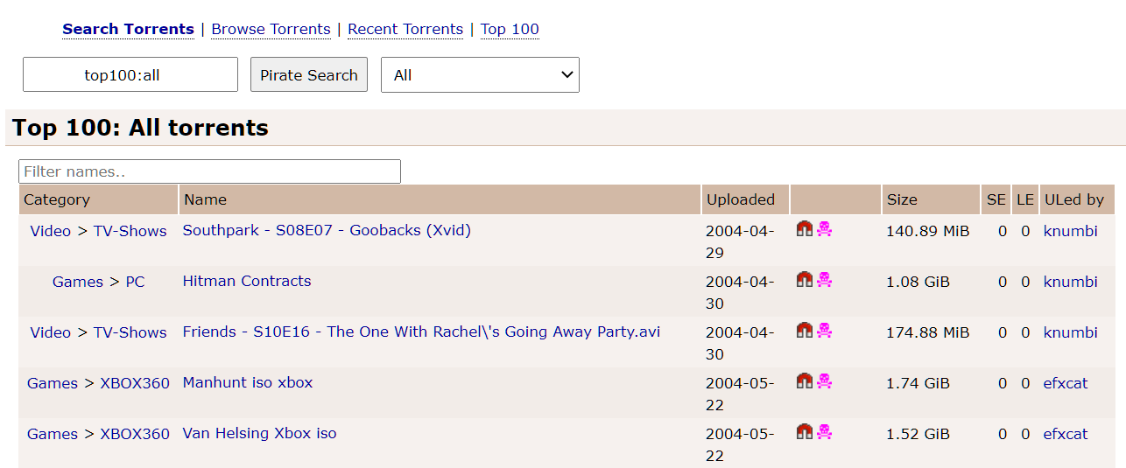Click magnet icon for Manhunt iso xbox
This screenshot has height=468, width=1126.
coord(805,381)
